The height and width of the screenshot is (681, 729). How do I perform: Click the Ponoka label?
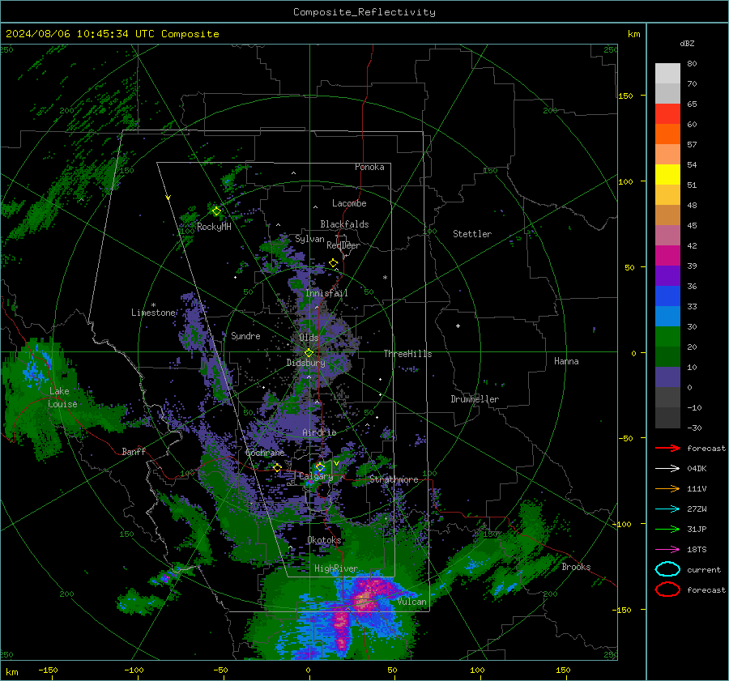[x=369, y=167]
